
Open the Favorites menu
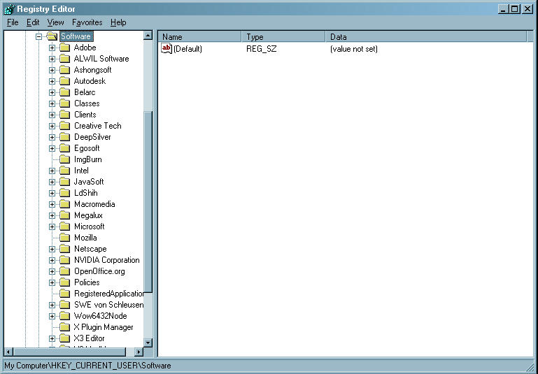click(87, 22)
